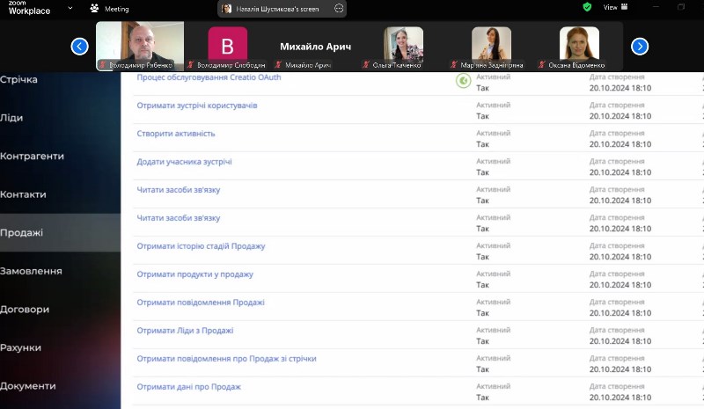Click Так value in Отримати дані про Продаж row

click(482, 398)
